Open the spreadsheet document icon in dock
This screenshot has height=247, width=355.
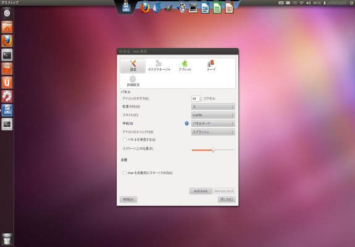point(217,8)
